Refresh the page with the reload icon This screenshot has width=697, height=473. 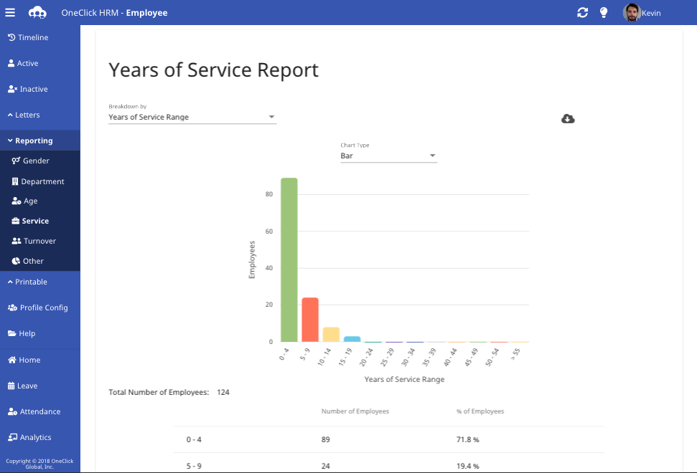pos(583,12)
